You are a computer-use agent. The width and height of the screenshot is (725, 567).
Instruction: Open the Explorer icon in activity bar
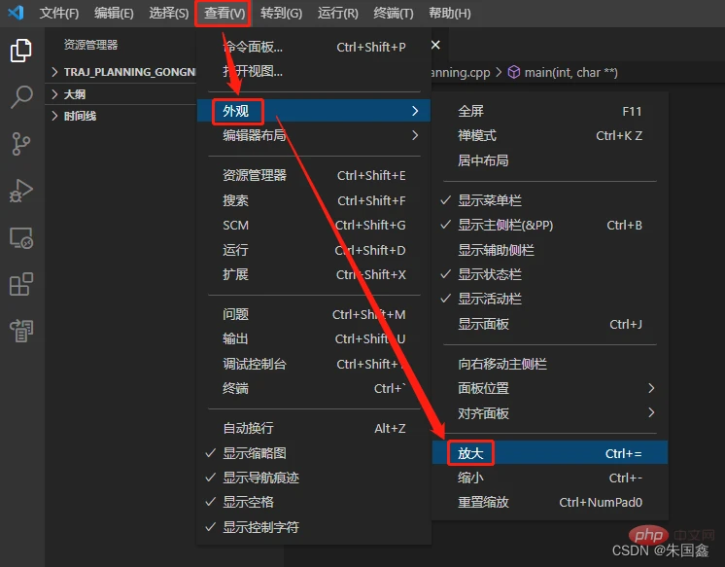pyautogui.click(x=20, y=50)
